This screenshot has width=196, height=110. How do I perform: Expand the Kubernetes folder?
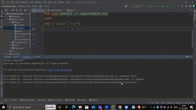coord(10,48)
